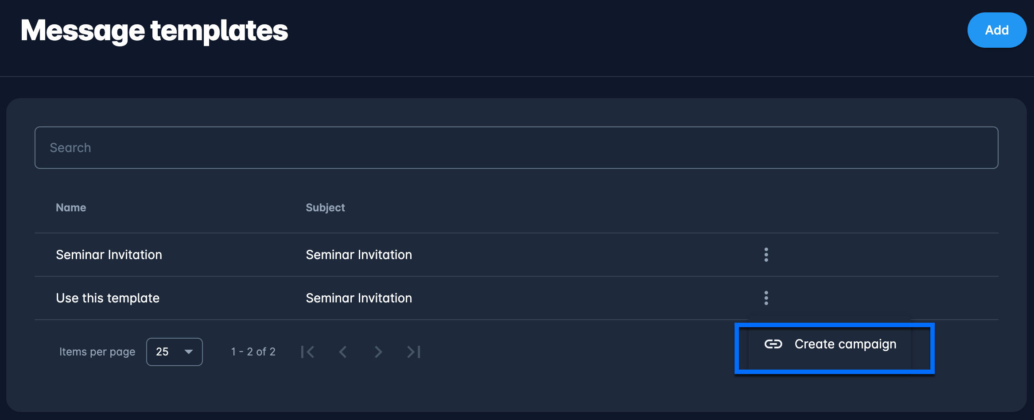Click the items per page value 25

click(163, 352)
